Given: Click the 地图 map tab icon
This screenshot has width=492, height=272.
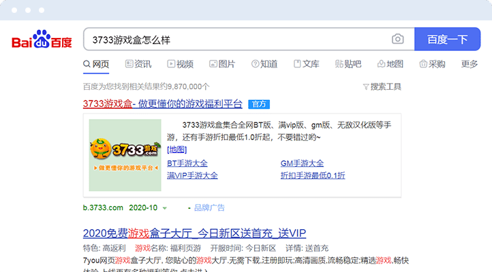Looking at the screenshot, I should 381,64.
